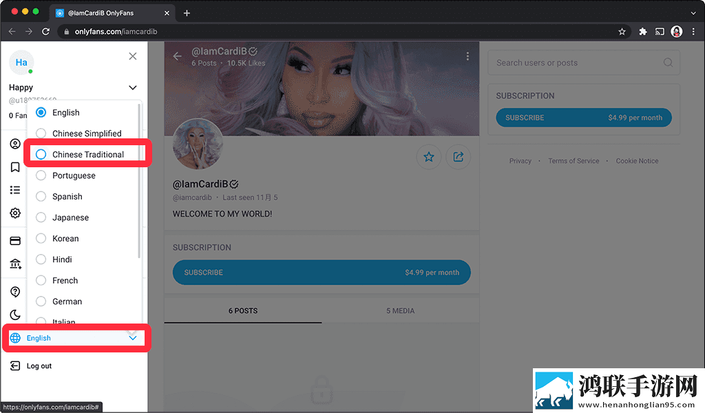Image resolution: width=705 pixels, height=413 pixels.
Task: Select Chinese Traditional radio option
Action: (x=41, y=154)
